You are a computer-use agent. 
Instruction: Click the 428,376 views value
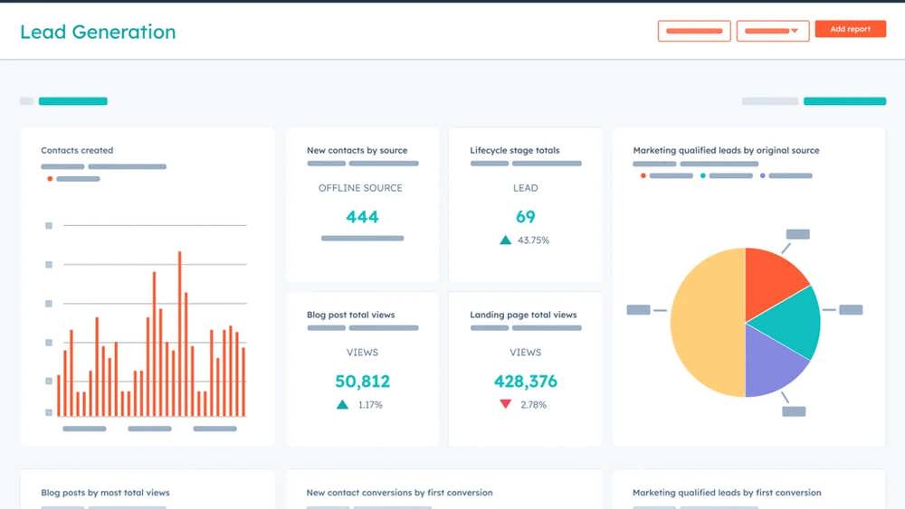click(x=525, y=382)
